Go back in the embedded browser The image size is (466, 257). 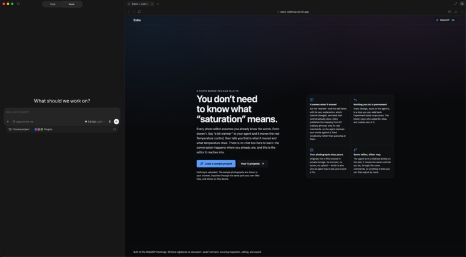128,12
